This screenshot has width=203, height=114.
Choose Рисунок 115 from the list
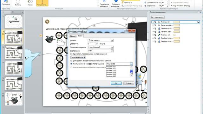(111, 74)
